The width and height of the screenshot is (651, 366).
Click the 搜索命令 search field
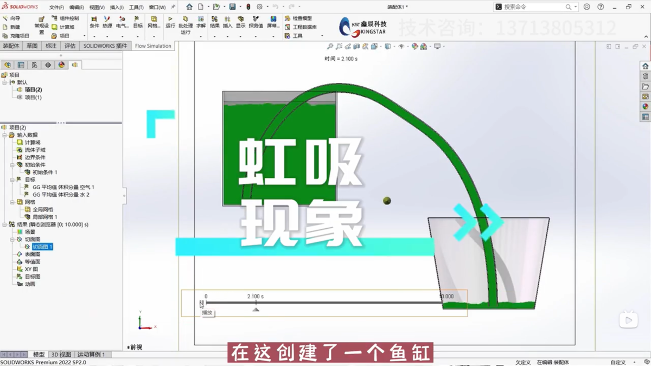coord(535,7)
